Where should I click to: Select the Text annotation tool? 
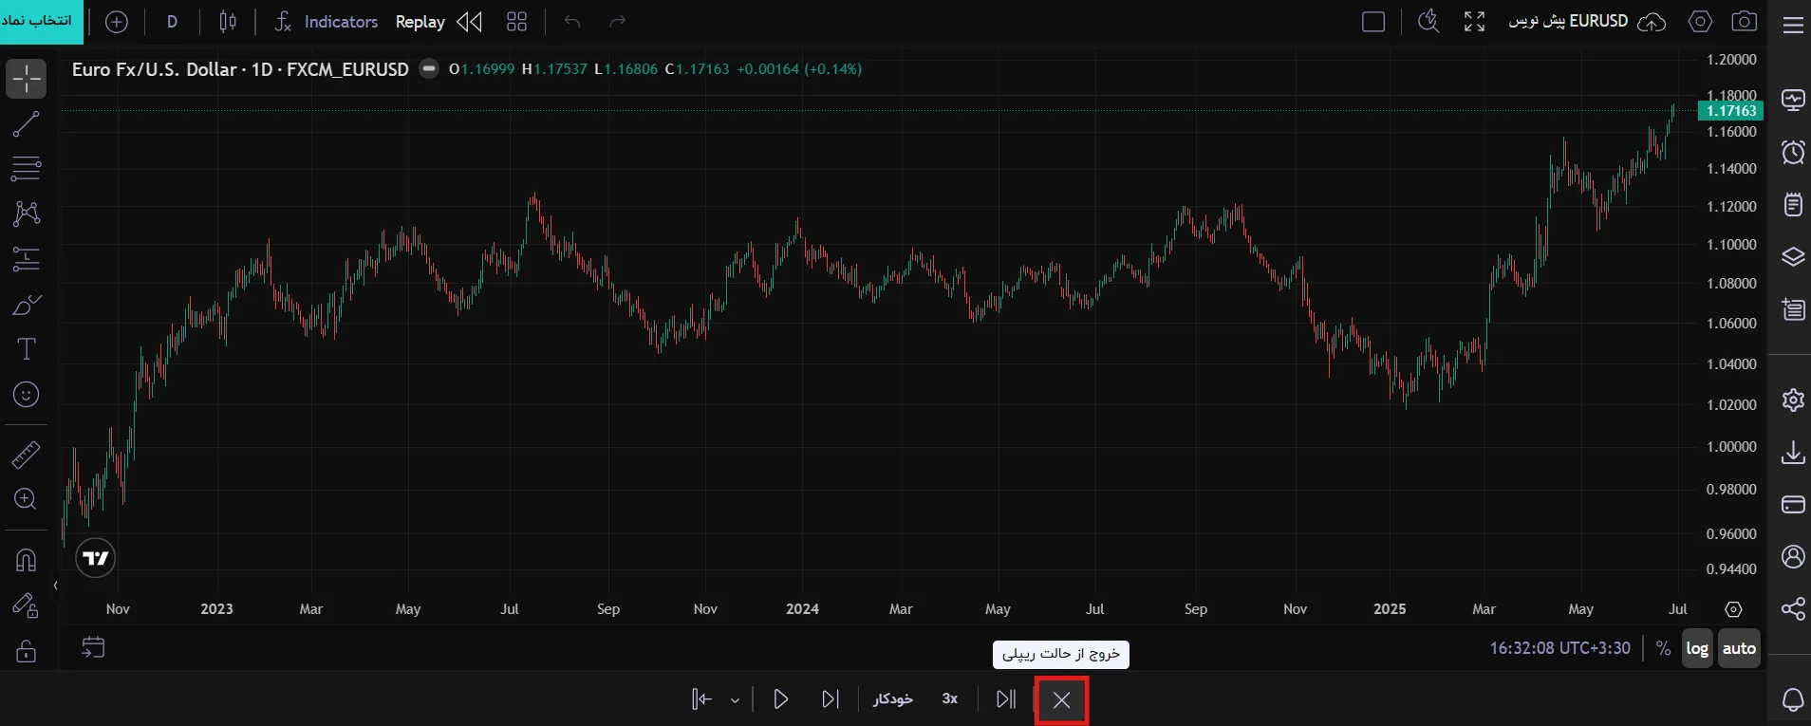26,349
